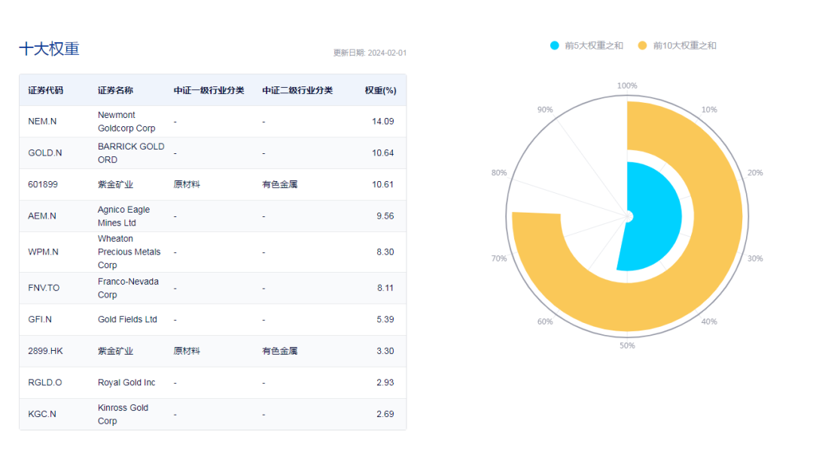Image resolution: width=813 pixels, height=453 pixels.
Task: Click the 2.93 weight value
Action: [x=385, y=382]
